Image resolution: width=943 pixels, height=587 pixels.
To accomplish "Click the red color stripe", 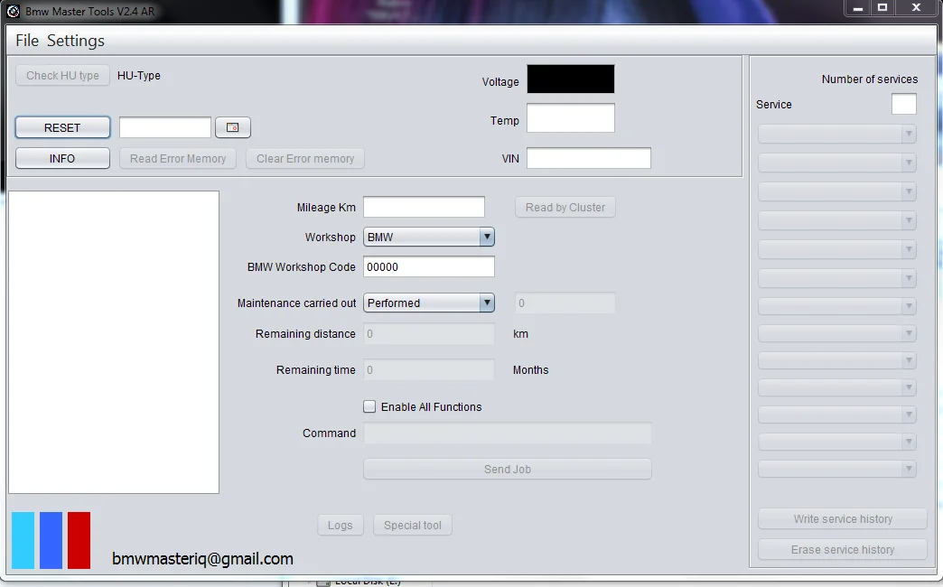I will (x=79, y=540).
